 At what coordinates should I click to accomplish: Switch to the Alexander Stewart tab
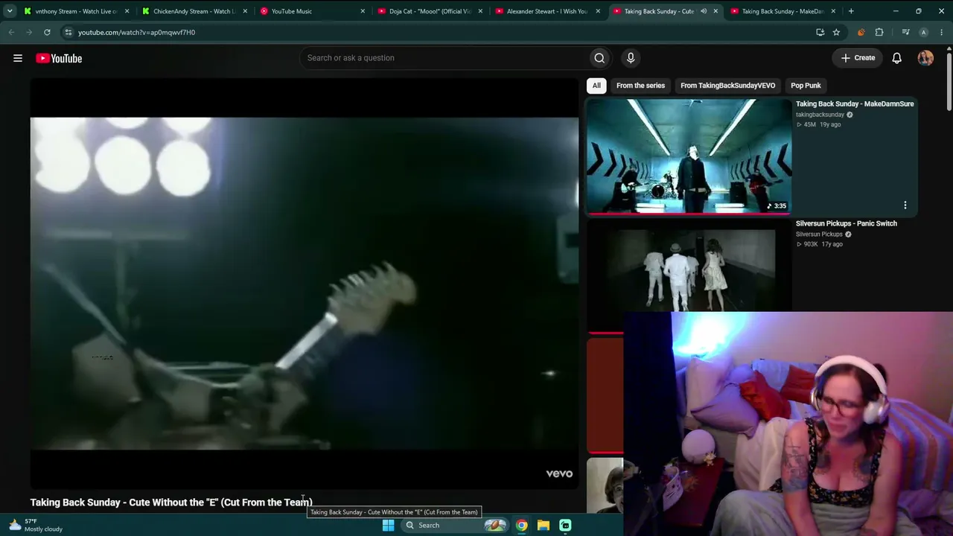click(547, 11)
